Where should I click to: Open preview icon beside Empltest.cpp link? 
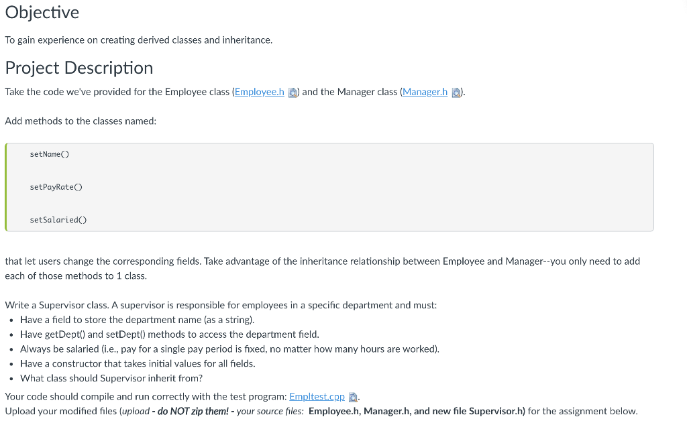pyautogui.click(x=353, y=396)
